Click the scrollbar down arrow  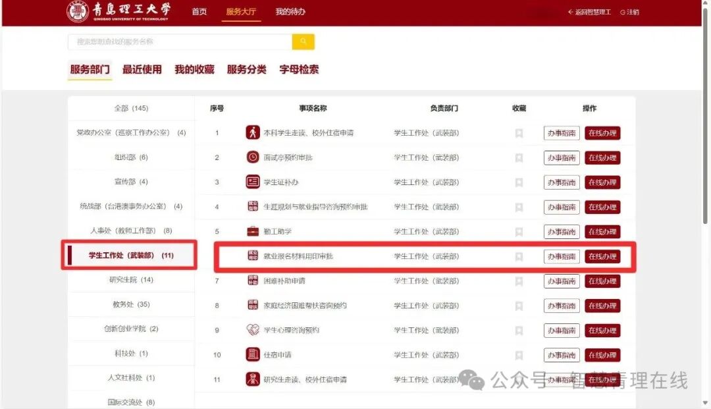705,402
